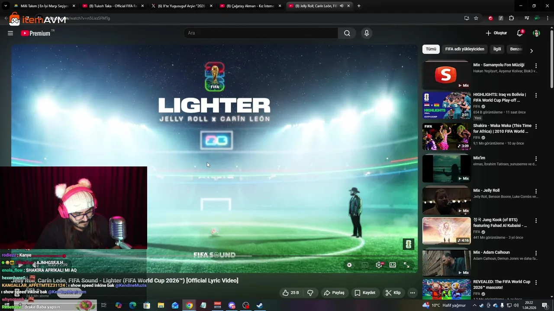Open Chrome three-dot menu
Viewport: 554px width, 311px height.
(x=547, y=18)
